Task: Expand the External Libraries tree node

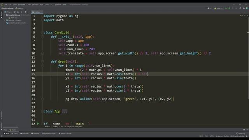Action: 4,20
